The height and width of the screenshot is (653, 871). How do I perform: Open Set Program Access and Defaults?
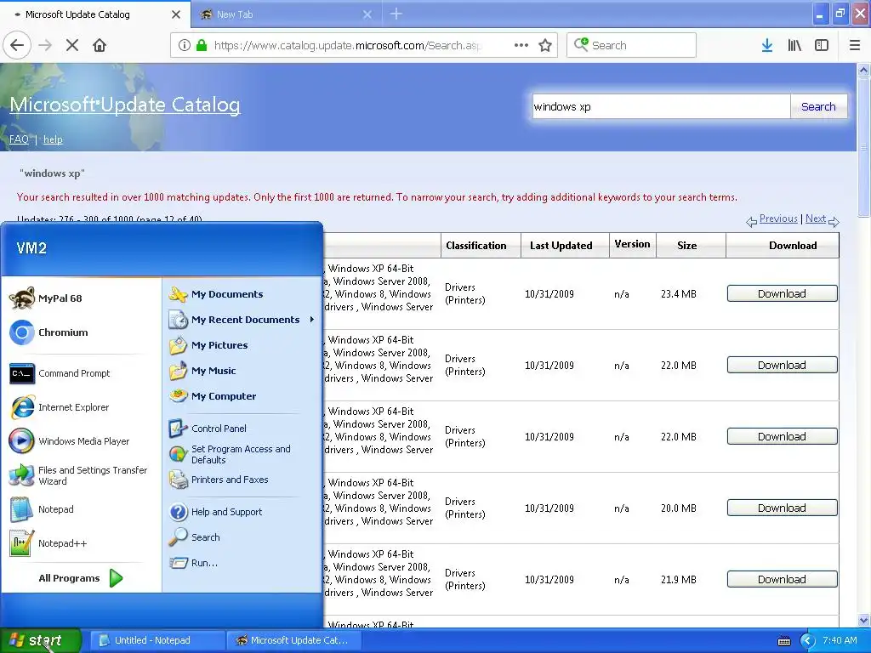pyautogui.click(x=242, y=454)
